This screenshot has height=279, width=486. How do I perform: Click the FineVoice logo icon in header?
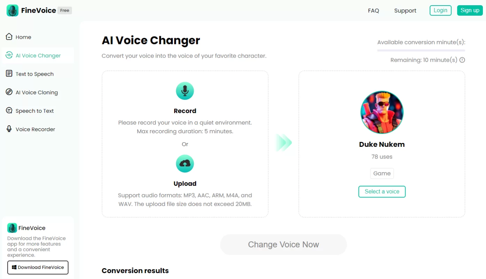pyautogui.click(x=13, y=10)
